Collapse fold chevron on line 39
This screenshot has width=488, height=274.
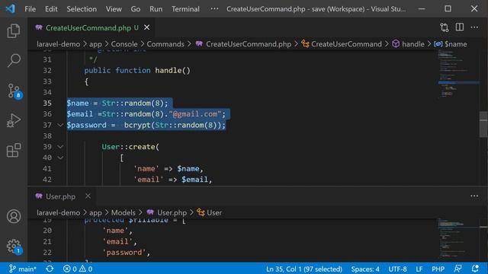(x=60, y=147)
